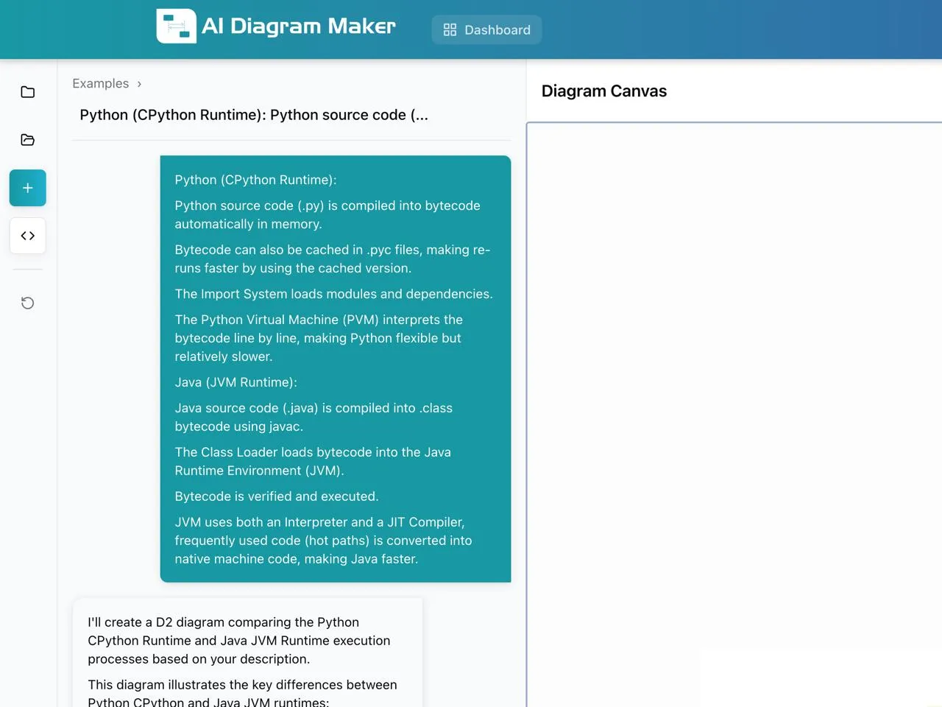Click the open folder icon in sidebar

click(x=28, y=140)
